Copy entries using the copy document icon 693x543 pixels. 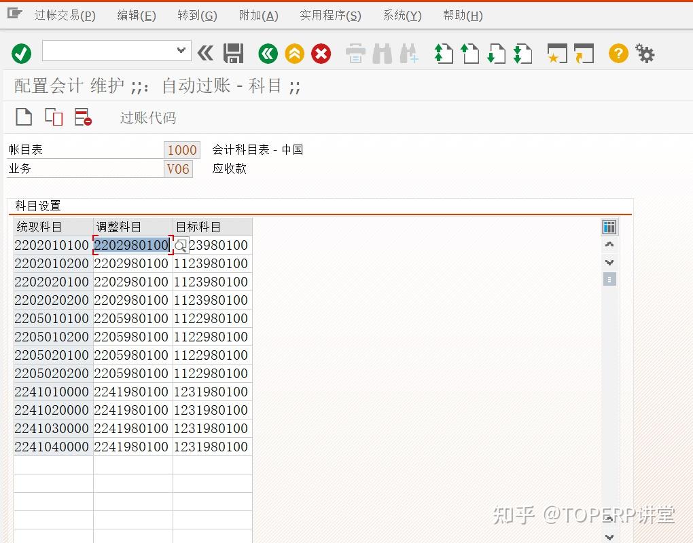(52, 117)
